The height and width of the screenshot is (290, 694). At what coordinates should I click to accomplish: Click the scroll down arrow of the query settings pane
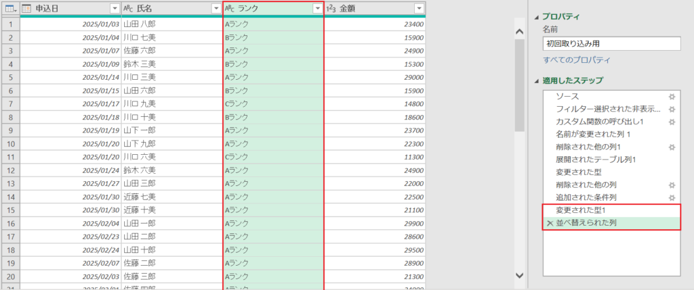pos(520,275)
